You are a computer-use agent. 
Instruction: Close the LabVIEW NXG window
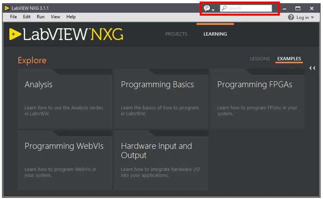[x=312, y=9]
